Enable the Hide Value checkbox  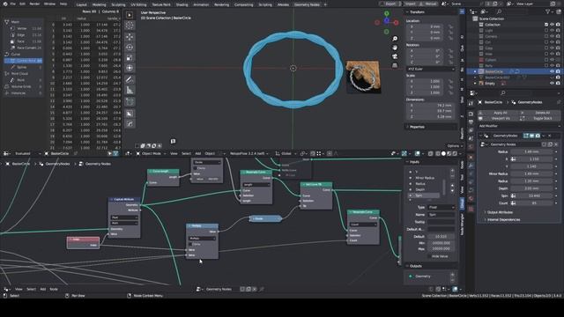click(x=429, y=256)
